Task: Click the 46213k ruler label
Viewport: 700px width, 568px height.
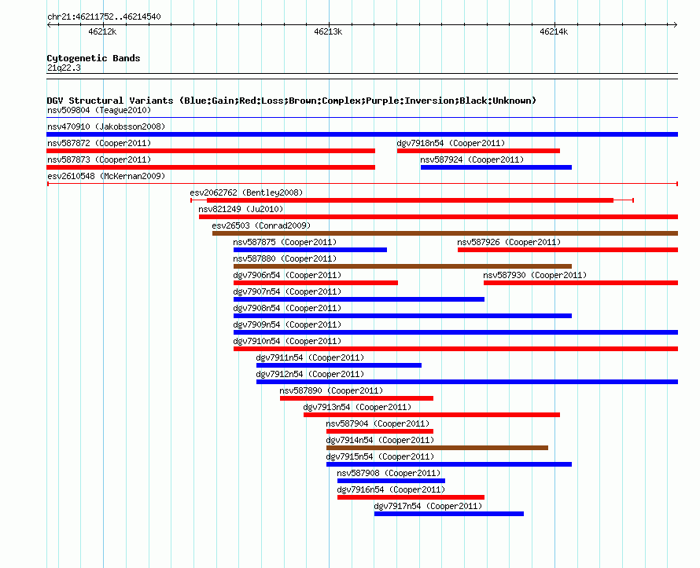Action: [x=328, y=31]
